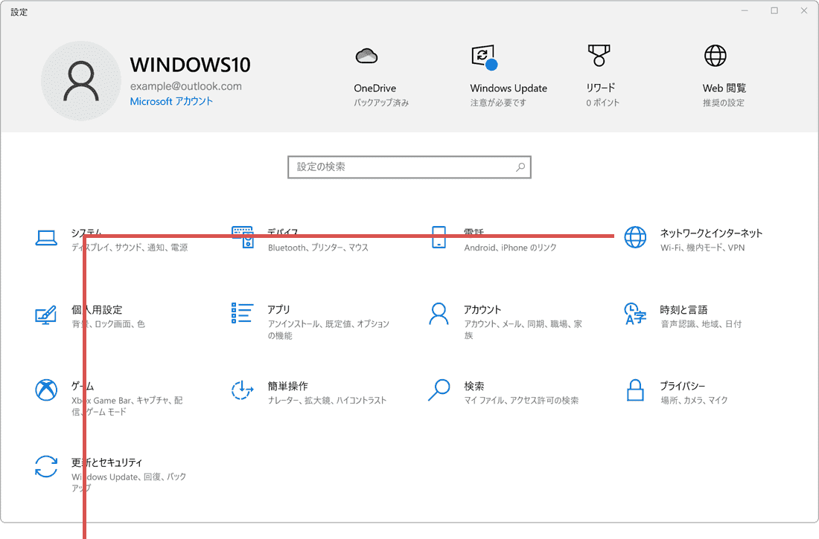
Task: Open the Microsoft アカウント link
Action: (173, 101)
